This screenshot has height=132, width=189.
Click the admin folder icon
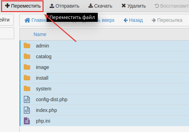pos(27,46)
